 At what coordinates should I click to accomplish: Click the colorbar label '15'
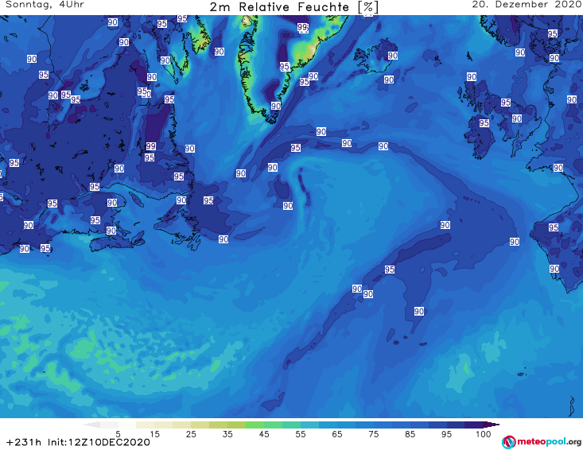(154, 434)
